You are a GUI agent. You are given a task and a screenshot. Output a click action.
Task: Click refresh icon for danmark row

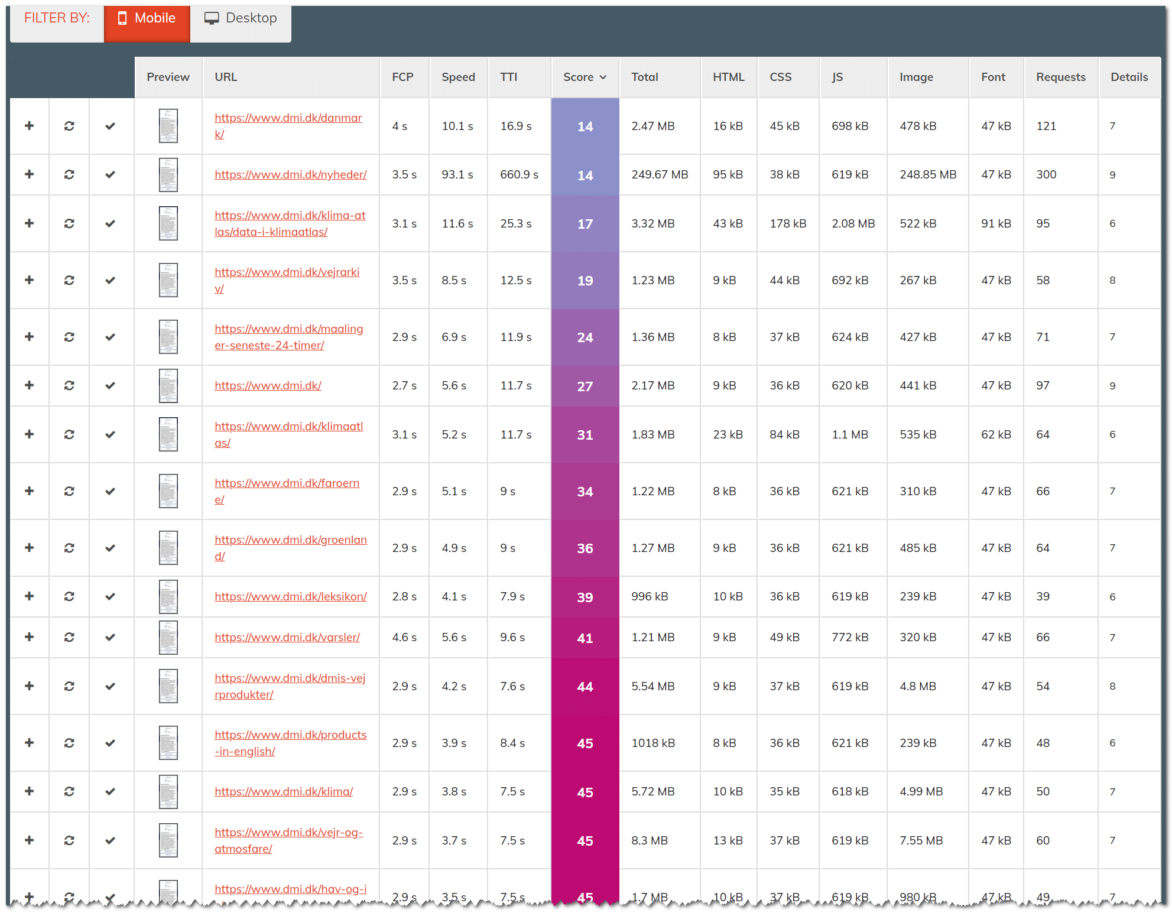pos(69,126)
